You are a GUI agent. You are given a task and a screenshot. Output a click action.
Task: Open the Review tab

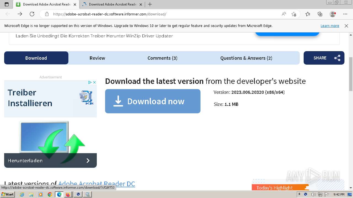[x=97, y=58]
